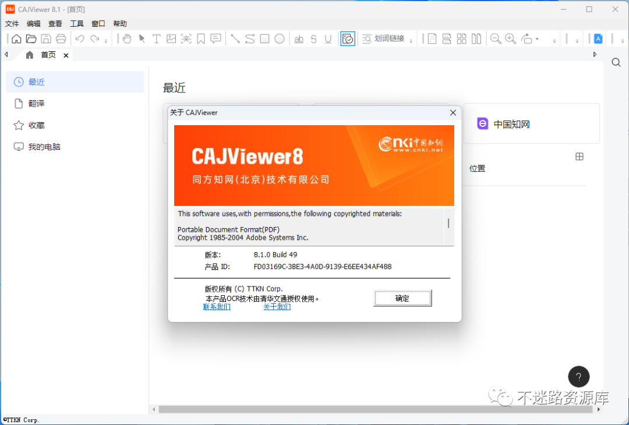Open a file with the folder icon

coord(31,39)
